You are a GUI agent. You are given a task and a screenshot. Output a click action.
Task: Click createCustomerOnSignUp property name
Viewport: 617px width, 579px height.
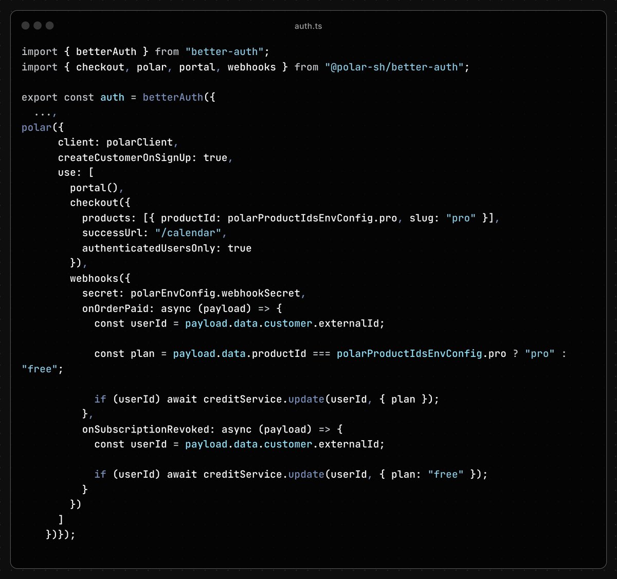pos(124,158)
